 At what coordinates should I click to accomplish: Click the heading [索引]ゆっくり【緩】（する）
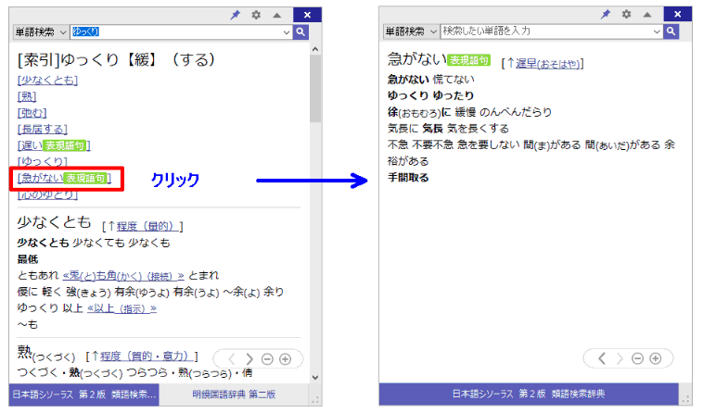click(x=116, y=59)
